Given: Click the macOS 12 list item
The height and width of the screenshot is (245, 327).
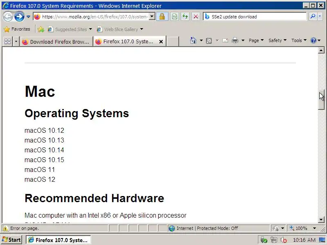Looking at the screenshot, I should (x=40, y=179).
